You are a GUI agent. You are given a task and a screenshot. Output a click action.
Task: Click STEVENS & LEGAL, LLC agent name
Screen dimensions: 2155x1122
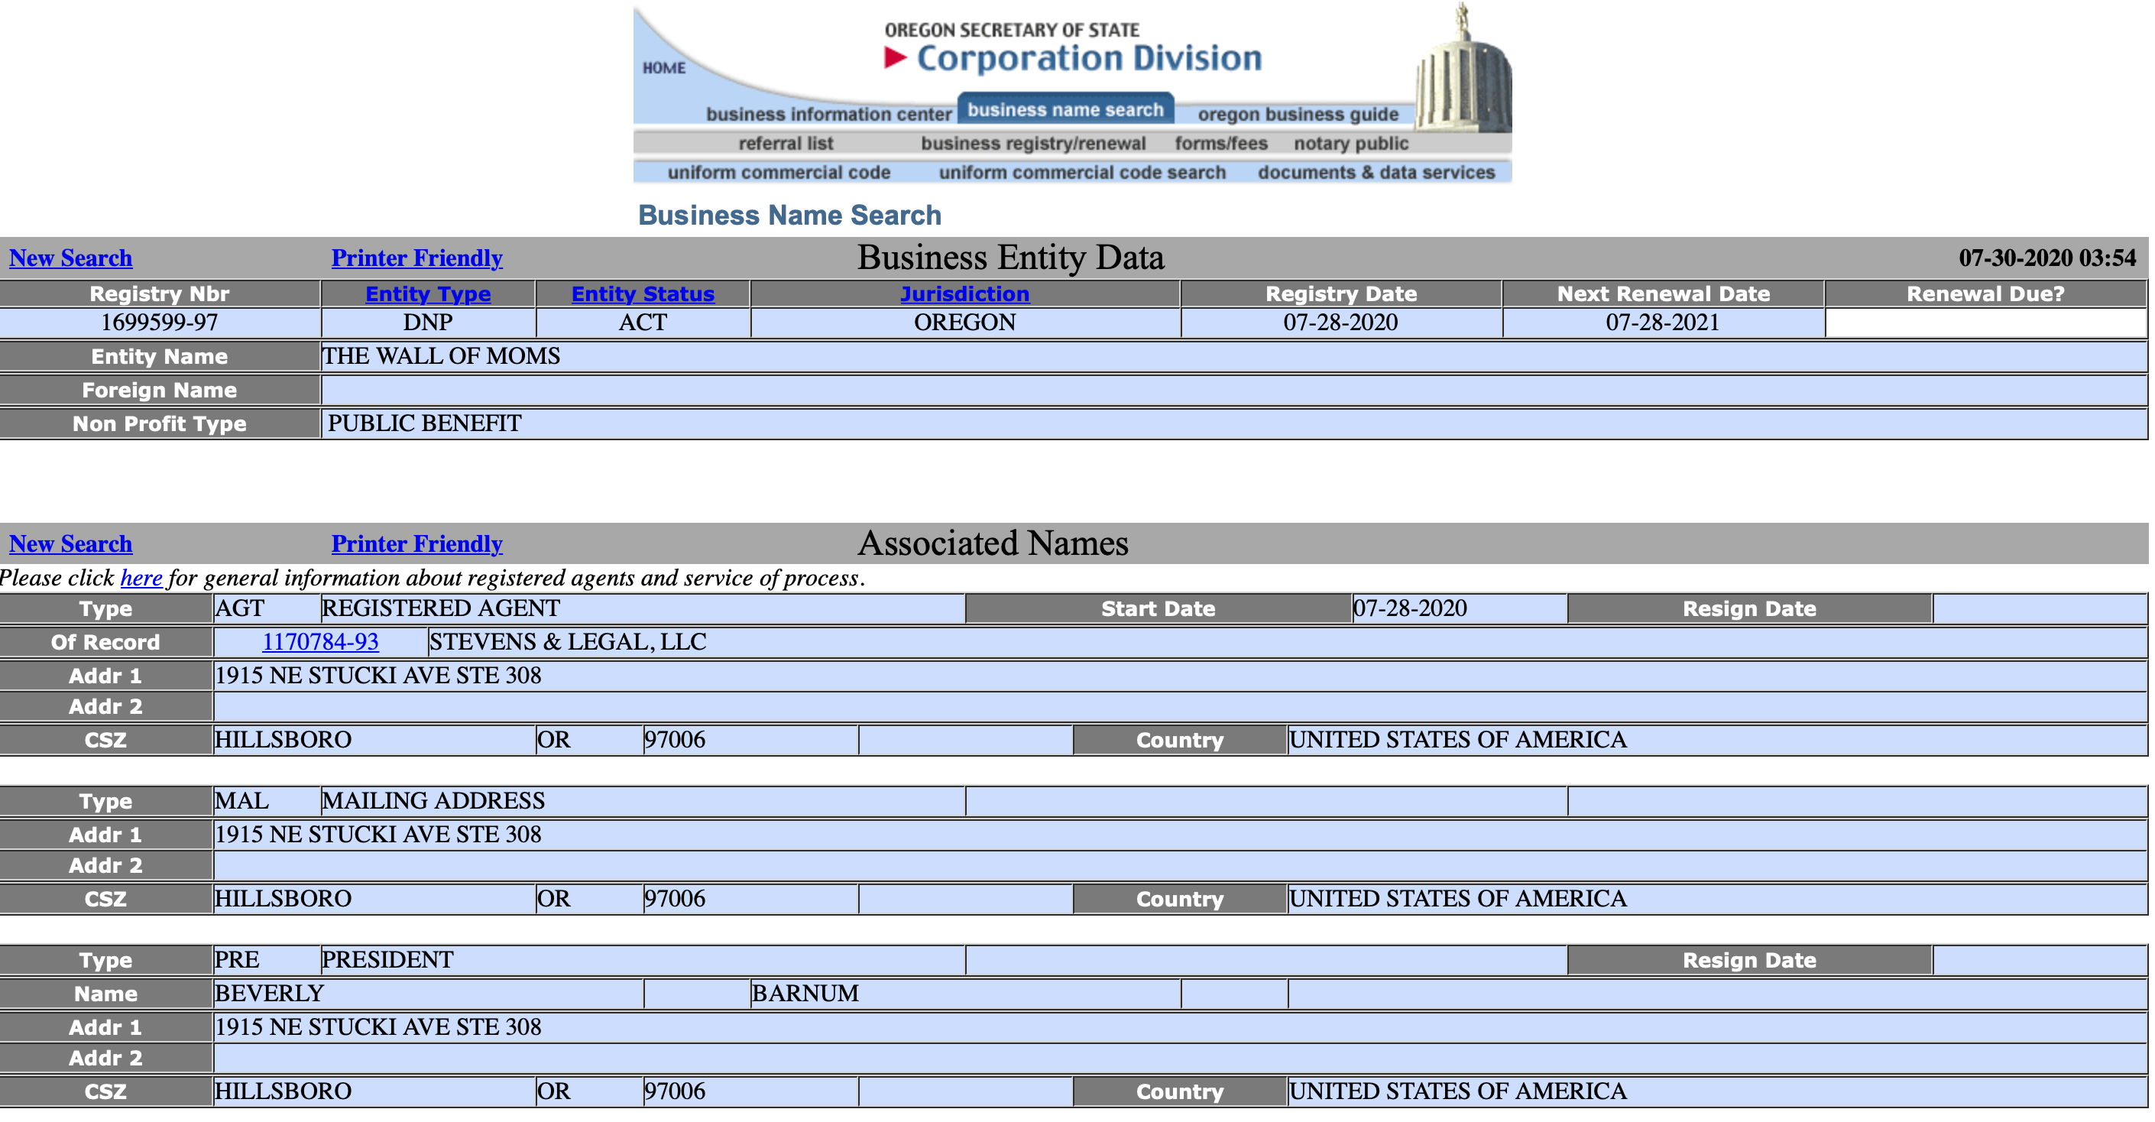[567, 642]
